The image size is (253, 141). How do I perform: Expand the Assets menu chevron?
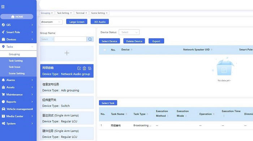tap(32, 87)
